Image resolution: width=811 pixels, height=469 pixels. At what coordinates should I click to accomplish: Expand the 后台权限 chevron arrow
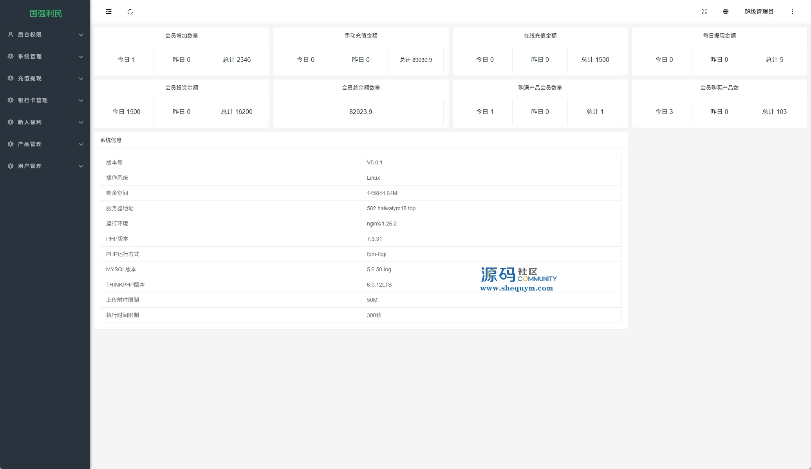(81, 35)
